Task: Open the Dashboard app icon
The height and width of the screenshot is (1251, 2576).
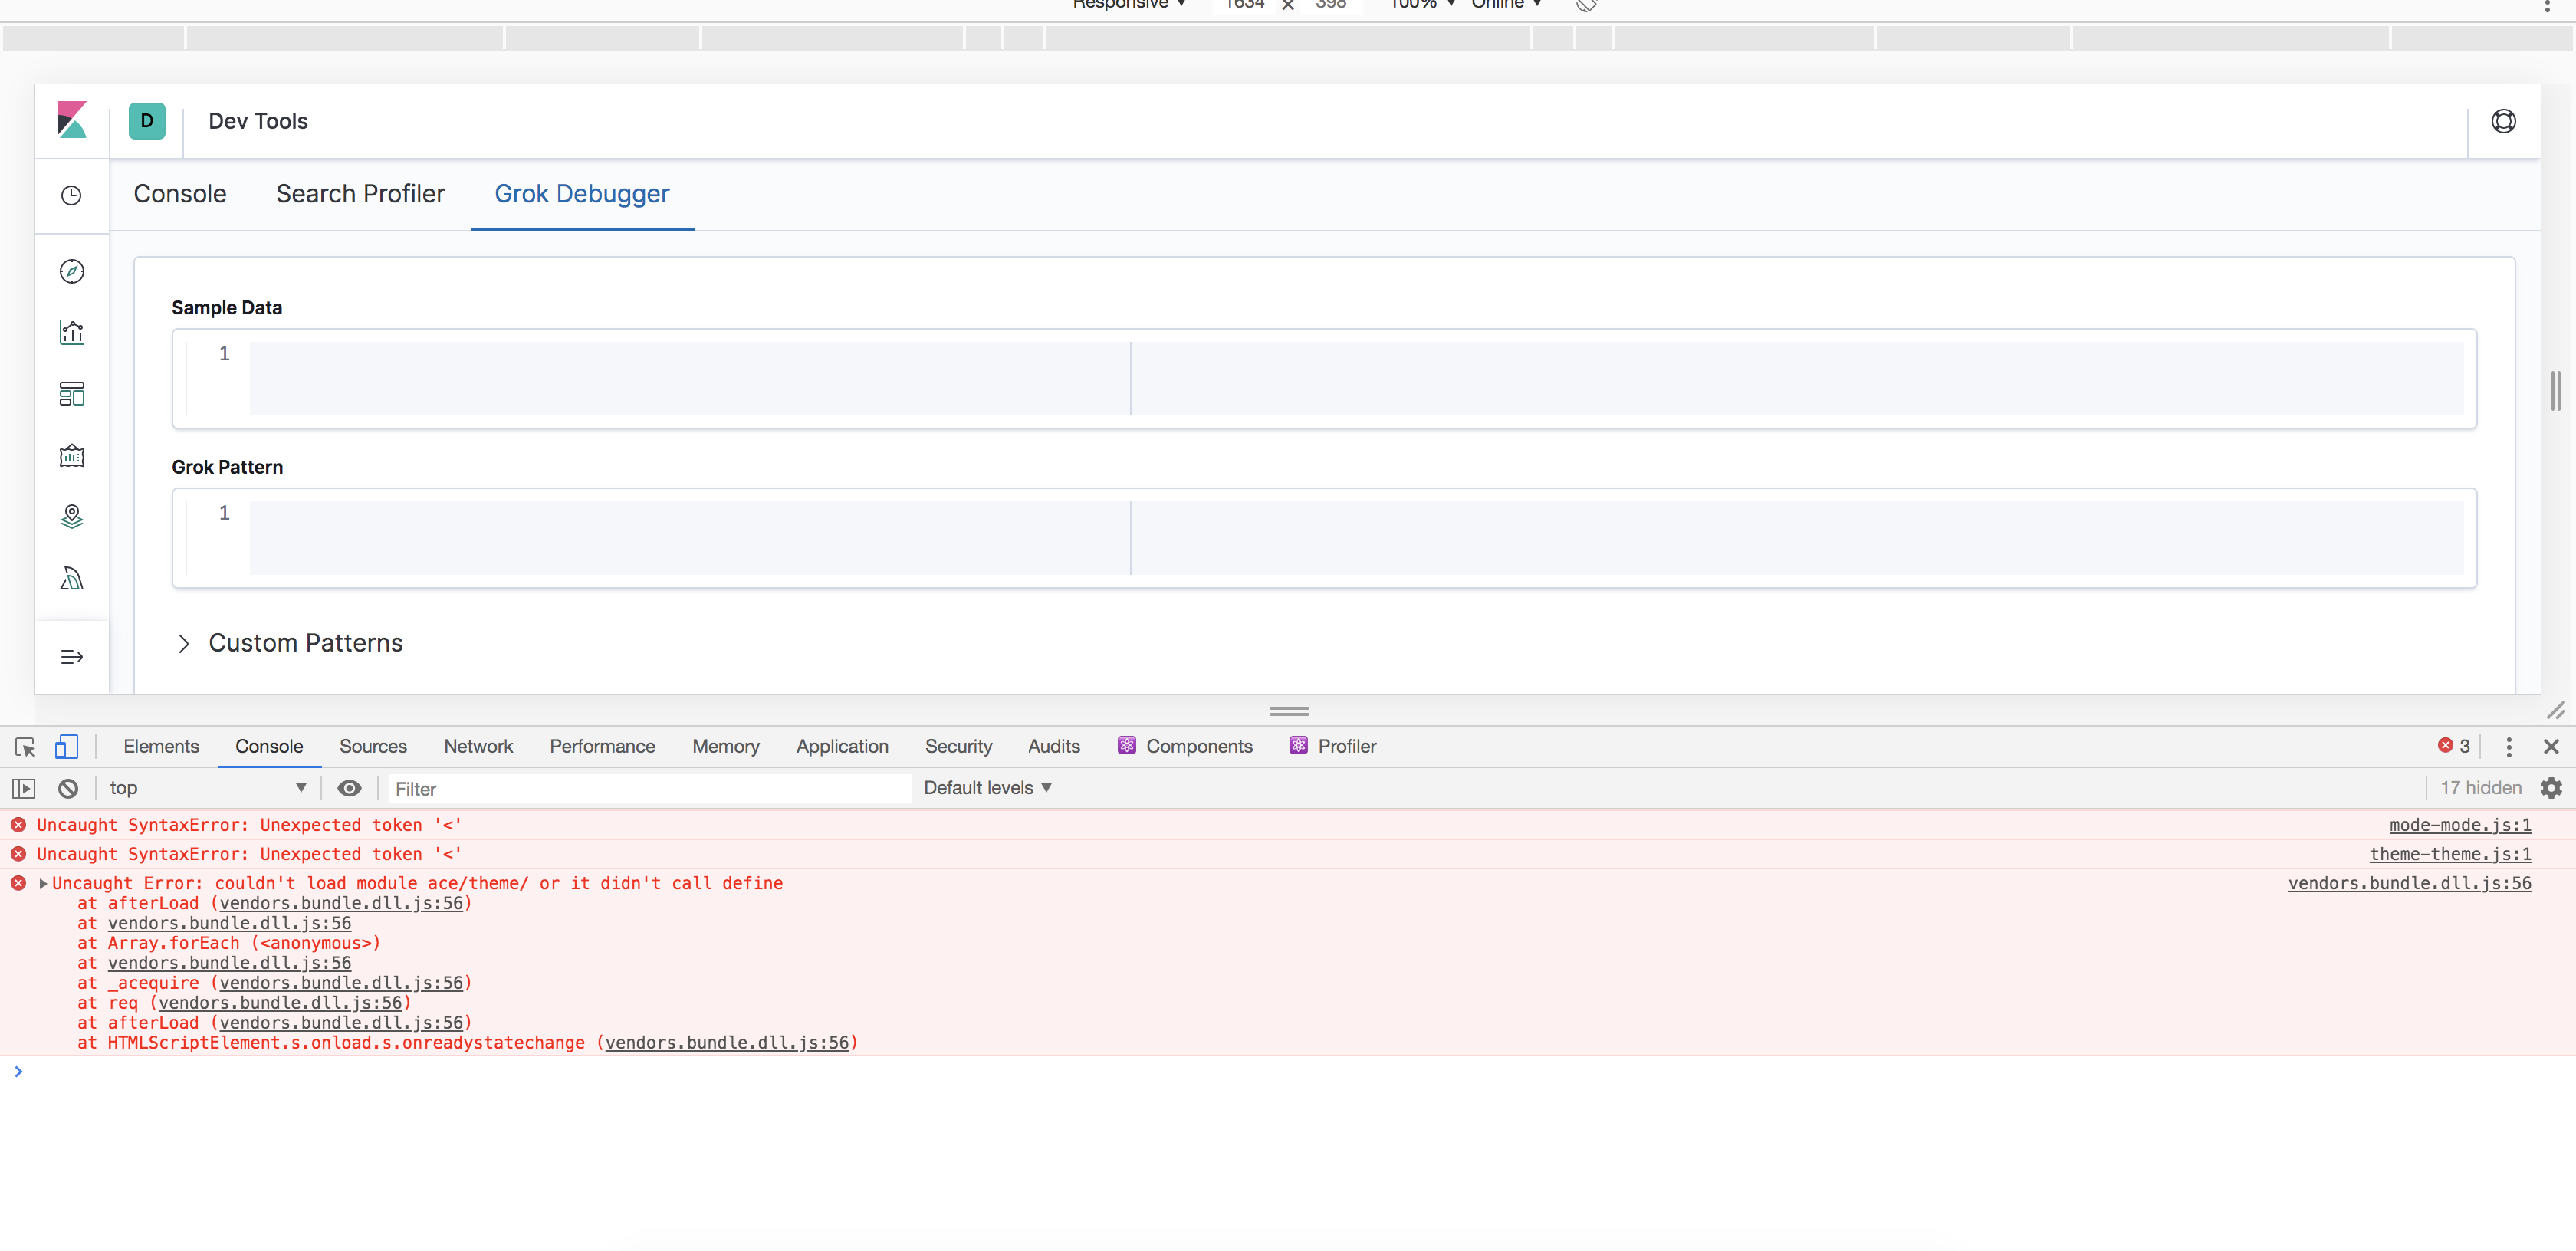Action: 71,393
